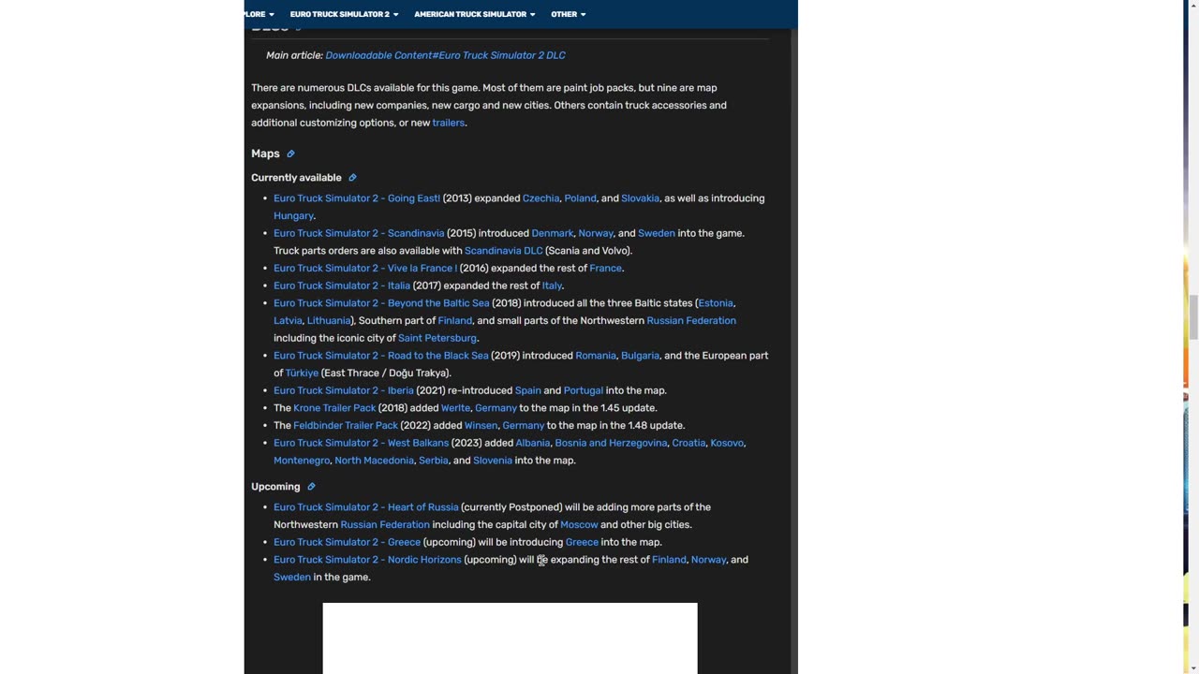The height and width of the screenshot is (674, 1199).
Task: Open Euro Truck Simulator 2 - West Balkans link
Action: 361,443
